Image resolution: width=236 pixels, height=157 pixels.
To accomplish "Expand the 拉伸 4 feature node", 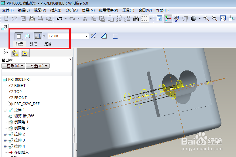I will (x=5, y=146).
